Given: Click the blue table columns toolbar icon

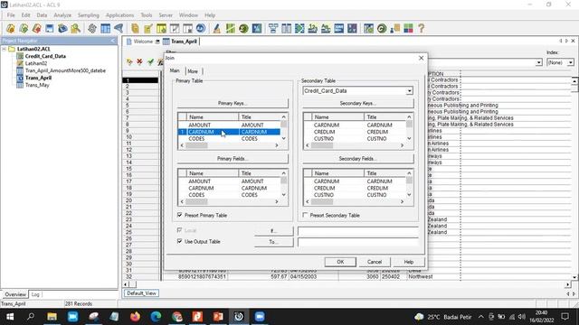Looking at the screenshot, I should pyautogui.click(x=105, y=28).
